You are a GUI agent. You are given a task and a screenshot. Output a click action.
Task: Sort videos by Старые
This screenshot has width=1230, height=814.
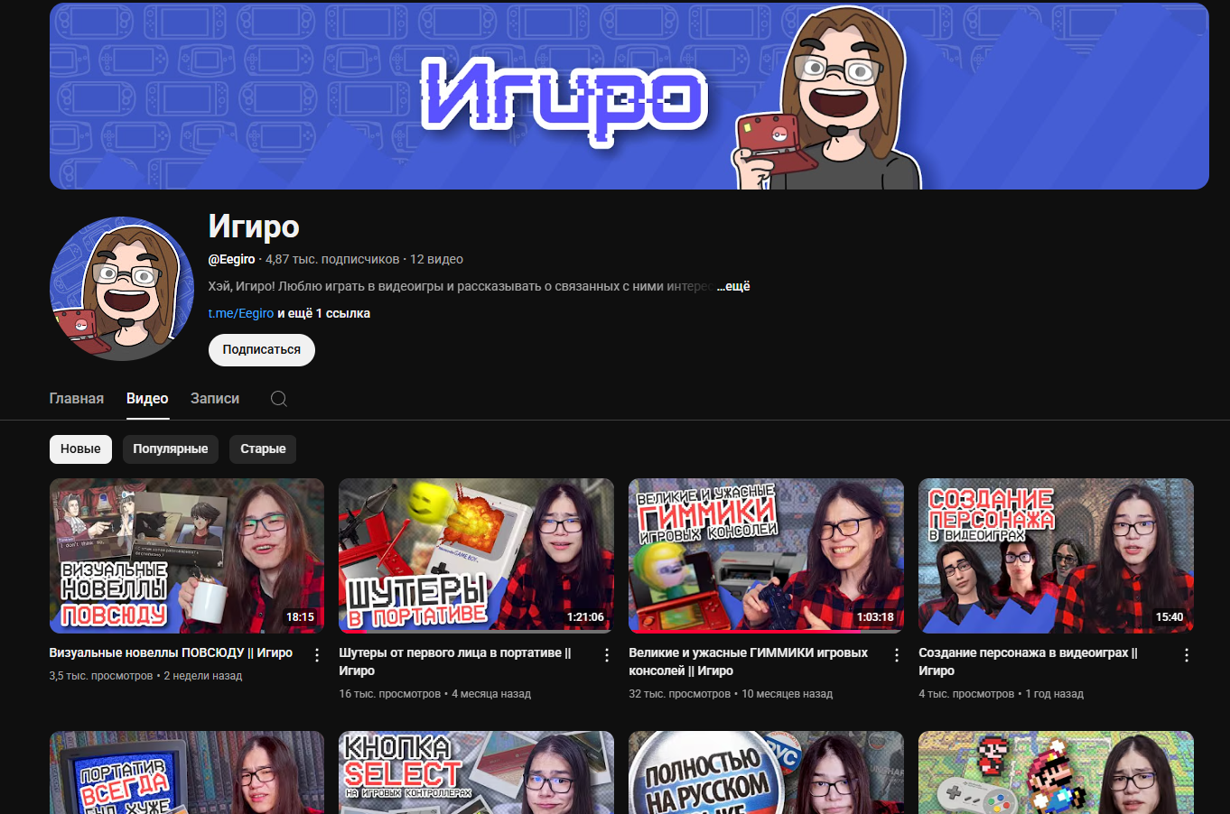coord(263,449)
